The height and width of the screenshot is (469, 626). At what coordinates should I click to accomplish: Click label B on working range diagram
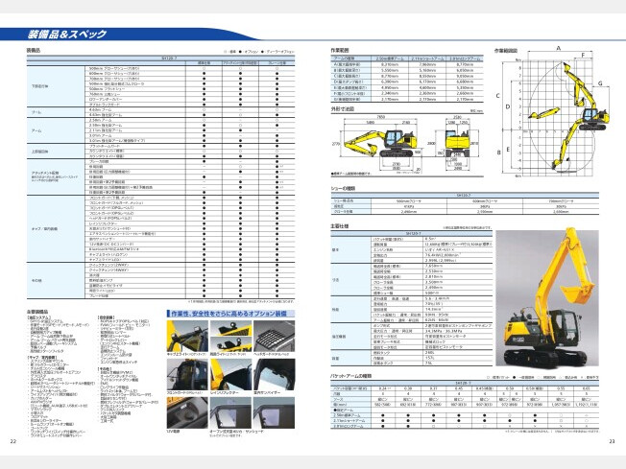click(497, 152)
